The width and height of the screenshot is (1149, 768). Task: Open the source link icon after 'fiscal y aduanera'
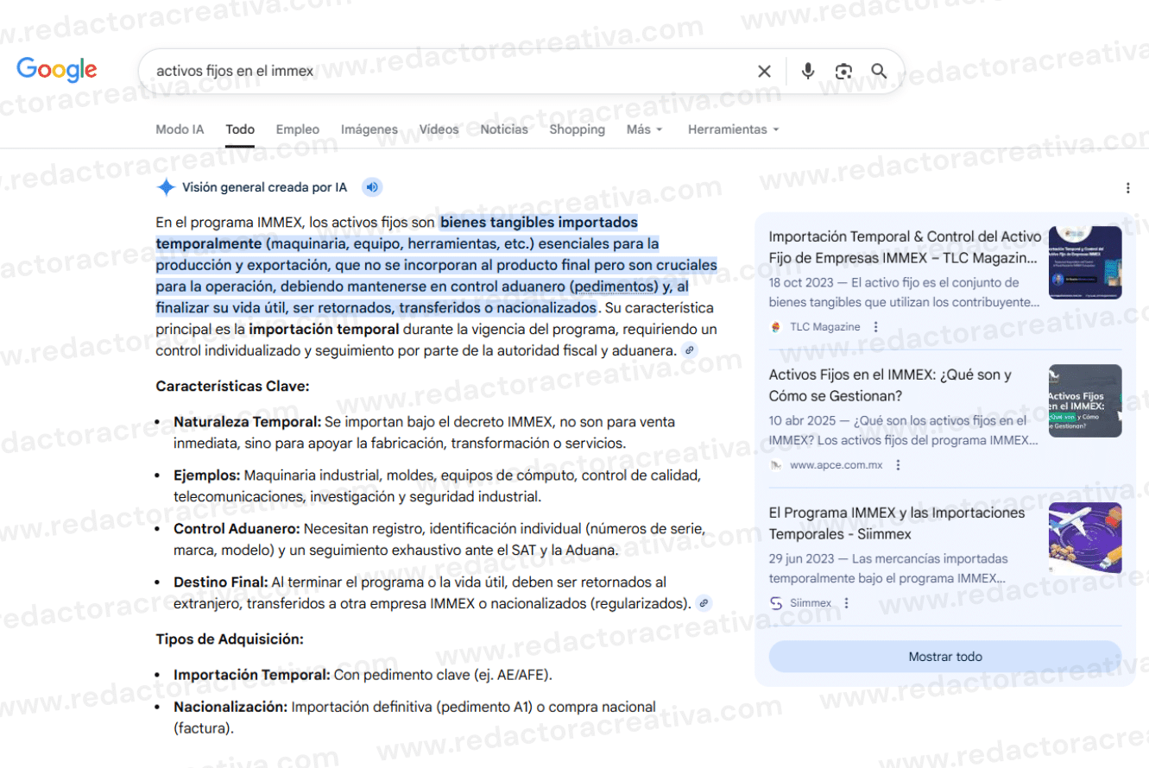pos(689,350)
